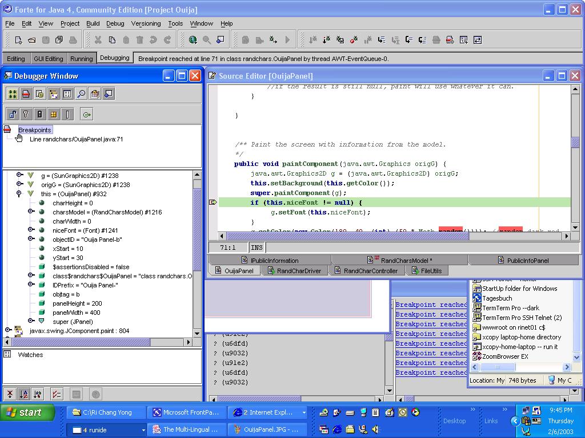Screen dimensions: 585x438
Task: Select the Watches node in the Debugger Window
Action: point(30,355)
